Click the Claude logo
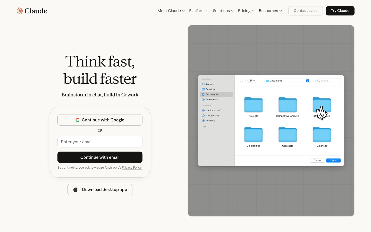This screenshot has height=232, width=371. [x=32, y=11]
